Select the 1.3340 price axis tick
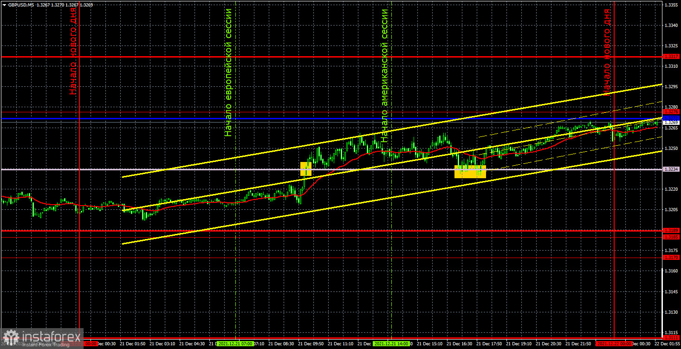The width and height of the screenshot is (681, 349). 671,26
